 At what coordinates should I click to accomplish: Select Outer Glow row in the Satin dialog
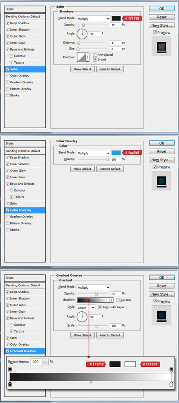(25, 36)
